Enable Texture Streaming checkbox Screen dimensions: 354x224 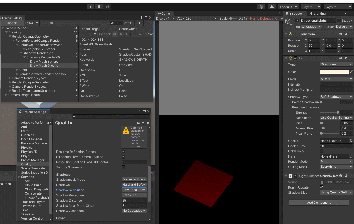pos(123,167)
